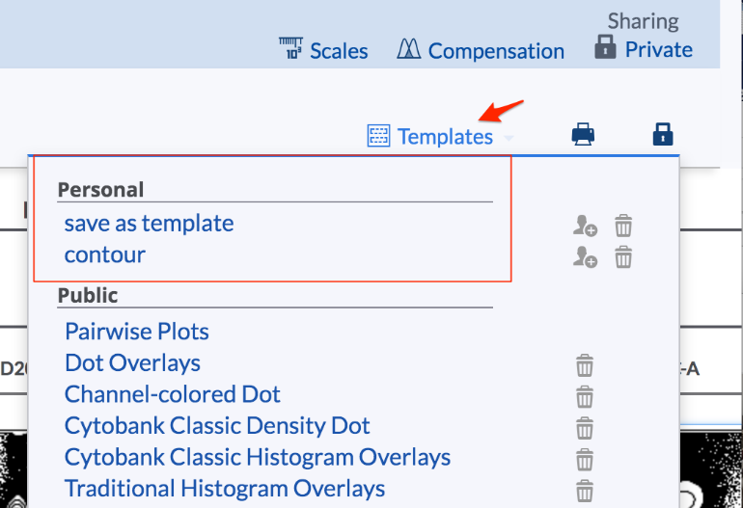Open Compensation settings

click(x=481, y=50)
